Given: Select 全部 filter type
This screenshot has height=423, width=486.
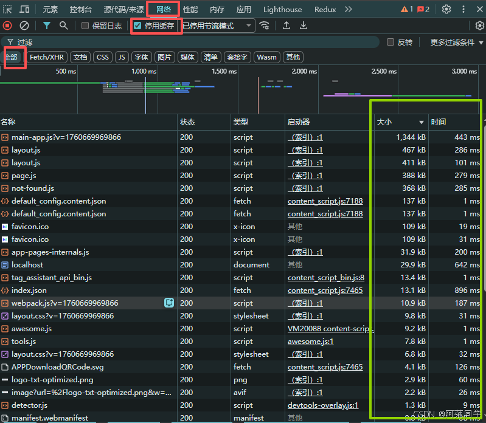Looking at the screenshot, I should pyautogui.click(x=12, y=57).
